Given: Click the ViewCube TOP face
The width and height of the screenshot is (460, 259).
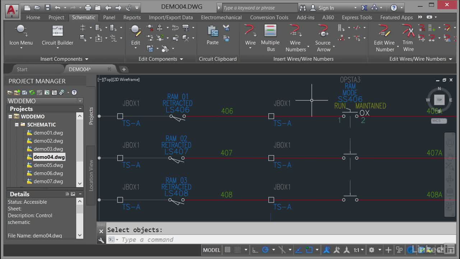Looking at the screenshot, I should pos(439,100).
